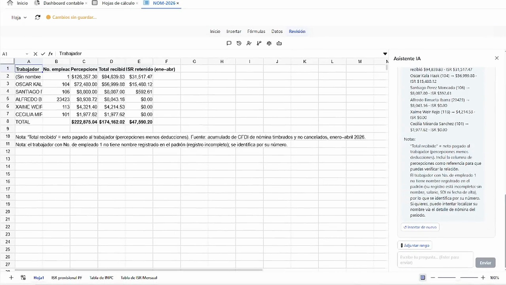Open the Dashboard contable tab
506x285 pixels.
tap(64, 3)
